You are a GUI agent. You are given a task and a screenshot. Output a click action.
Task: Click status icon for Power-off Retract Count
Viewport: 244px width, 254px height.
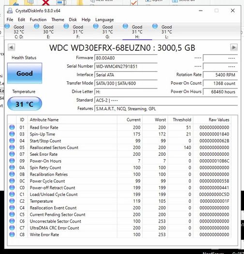(12, 188)
